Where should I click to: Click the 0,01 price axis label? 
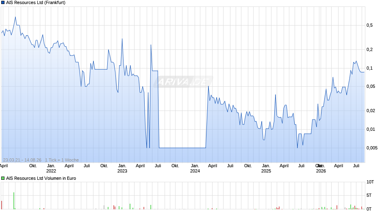point(371,129)
